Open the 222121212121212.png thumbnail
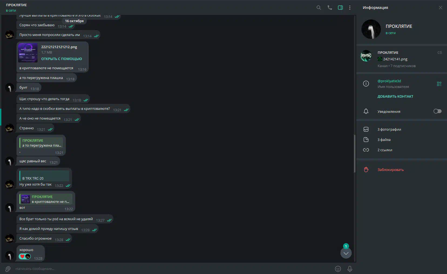 click(28, 53)
